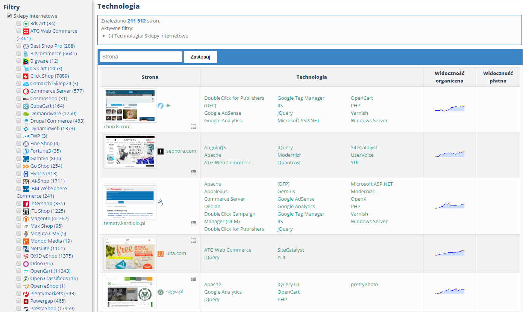Click the IBM WebSphere Commerce icon
The image size is (526, 312).
point(26,189)
